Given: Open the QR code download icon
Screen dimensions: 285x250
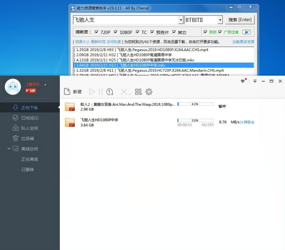Looking at the screenshot, I should pos(138,92).
